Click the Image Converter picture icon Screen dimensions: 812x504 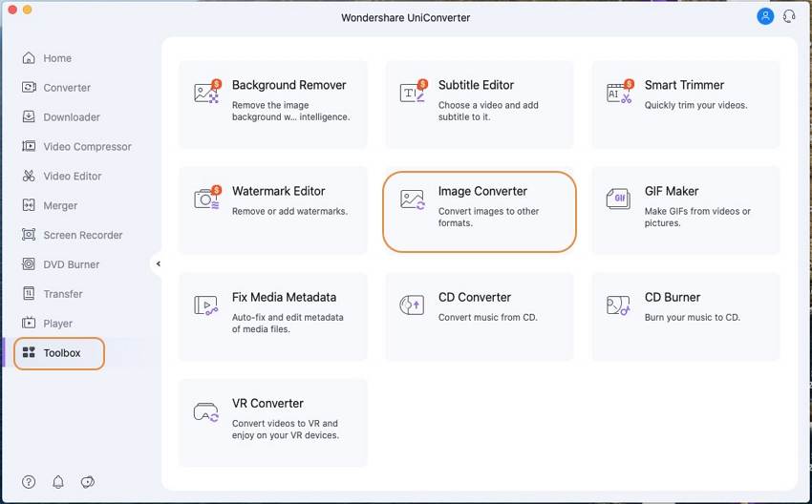click(x=413, y=199)
